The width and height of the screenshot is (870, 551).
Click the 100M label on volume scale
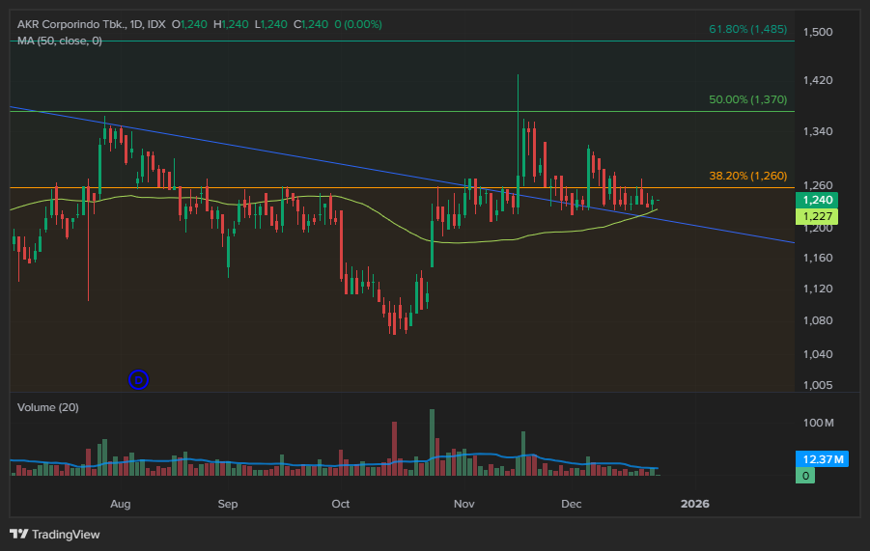(820, 424)
